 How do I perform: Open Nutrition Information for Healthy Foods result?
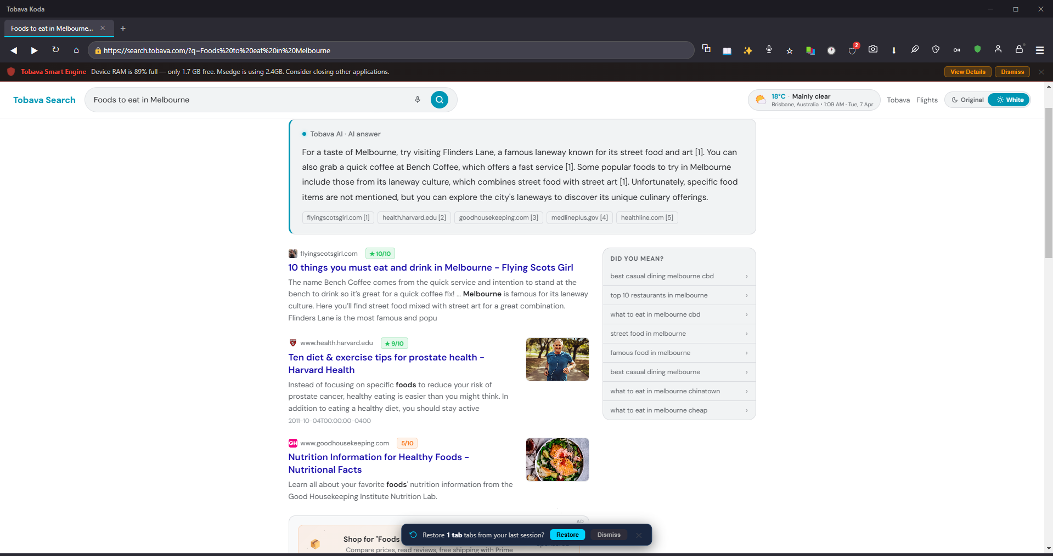(379, 463)
